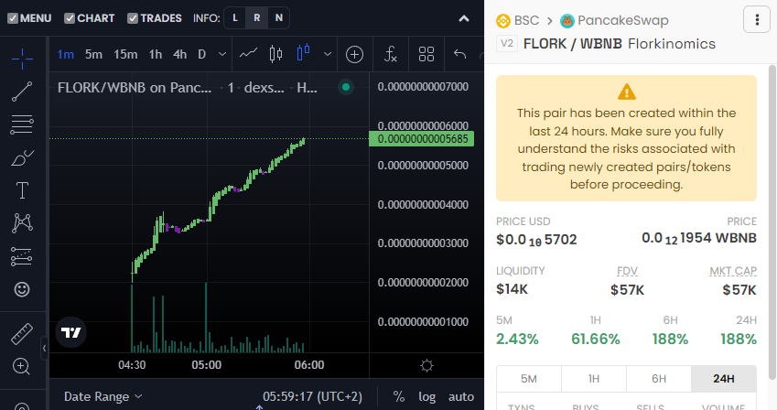Click the FLORK/WBNB chart title

135,88
